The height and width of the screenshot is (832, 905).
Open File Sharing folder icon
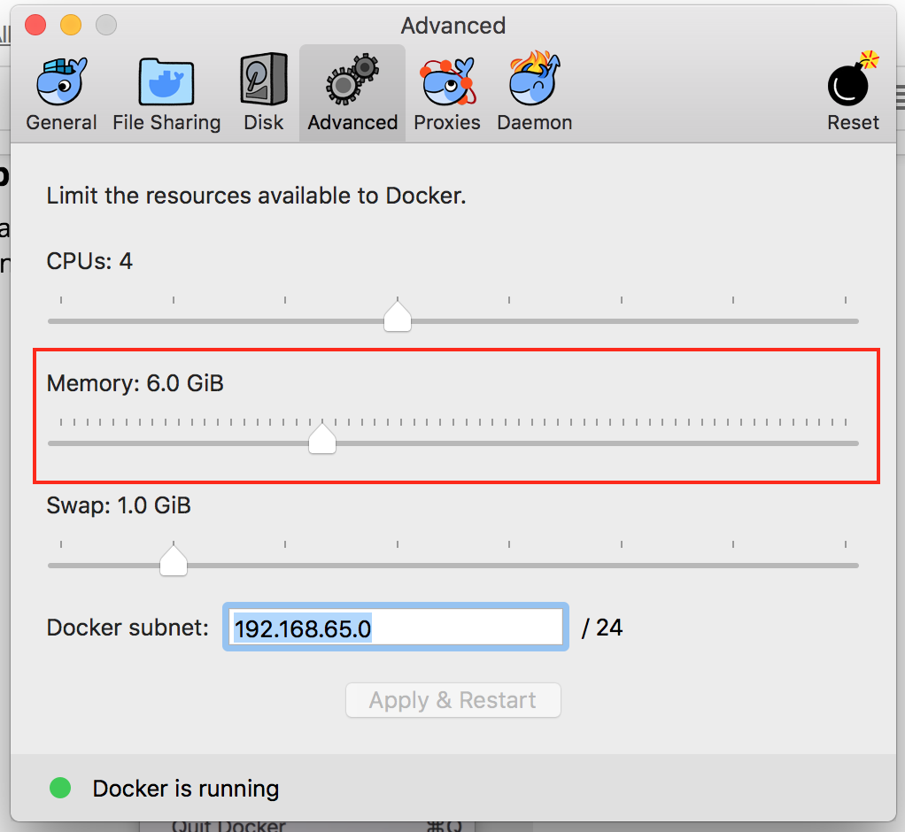click(166, 82)
